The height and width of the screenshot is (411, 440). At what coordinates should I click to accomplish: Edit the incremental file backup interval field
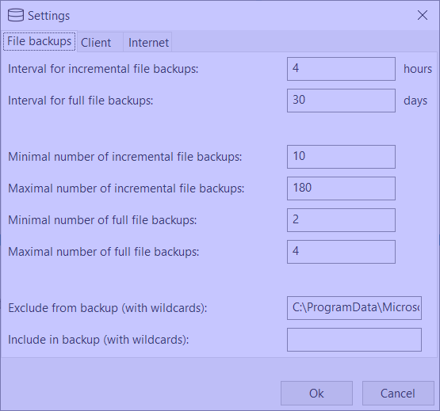341,69
